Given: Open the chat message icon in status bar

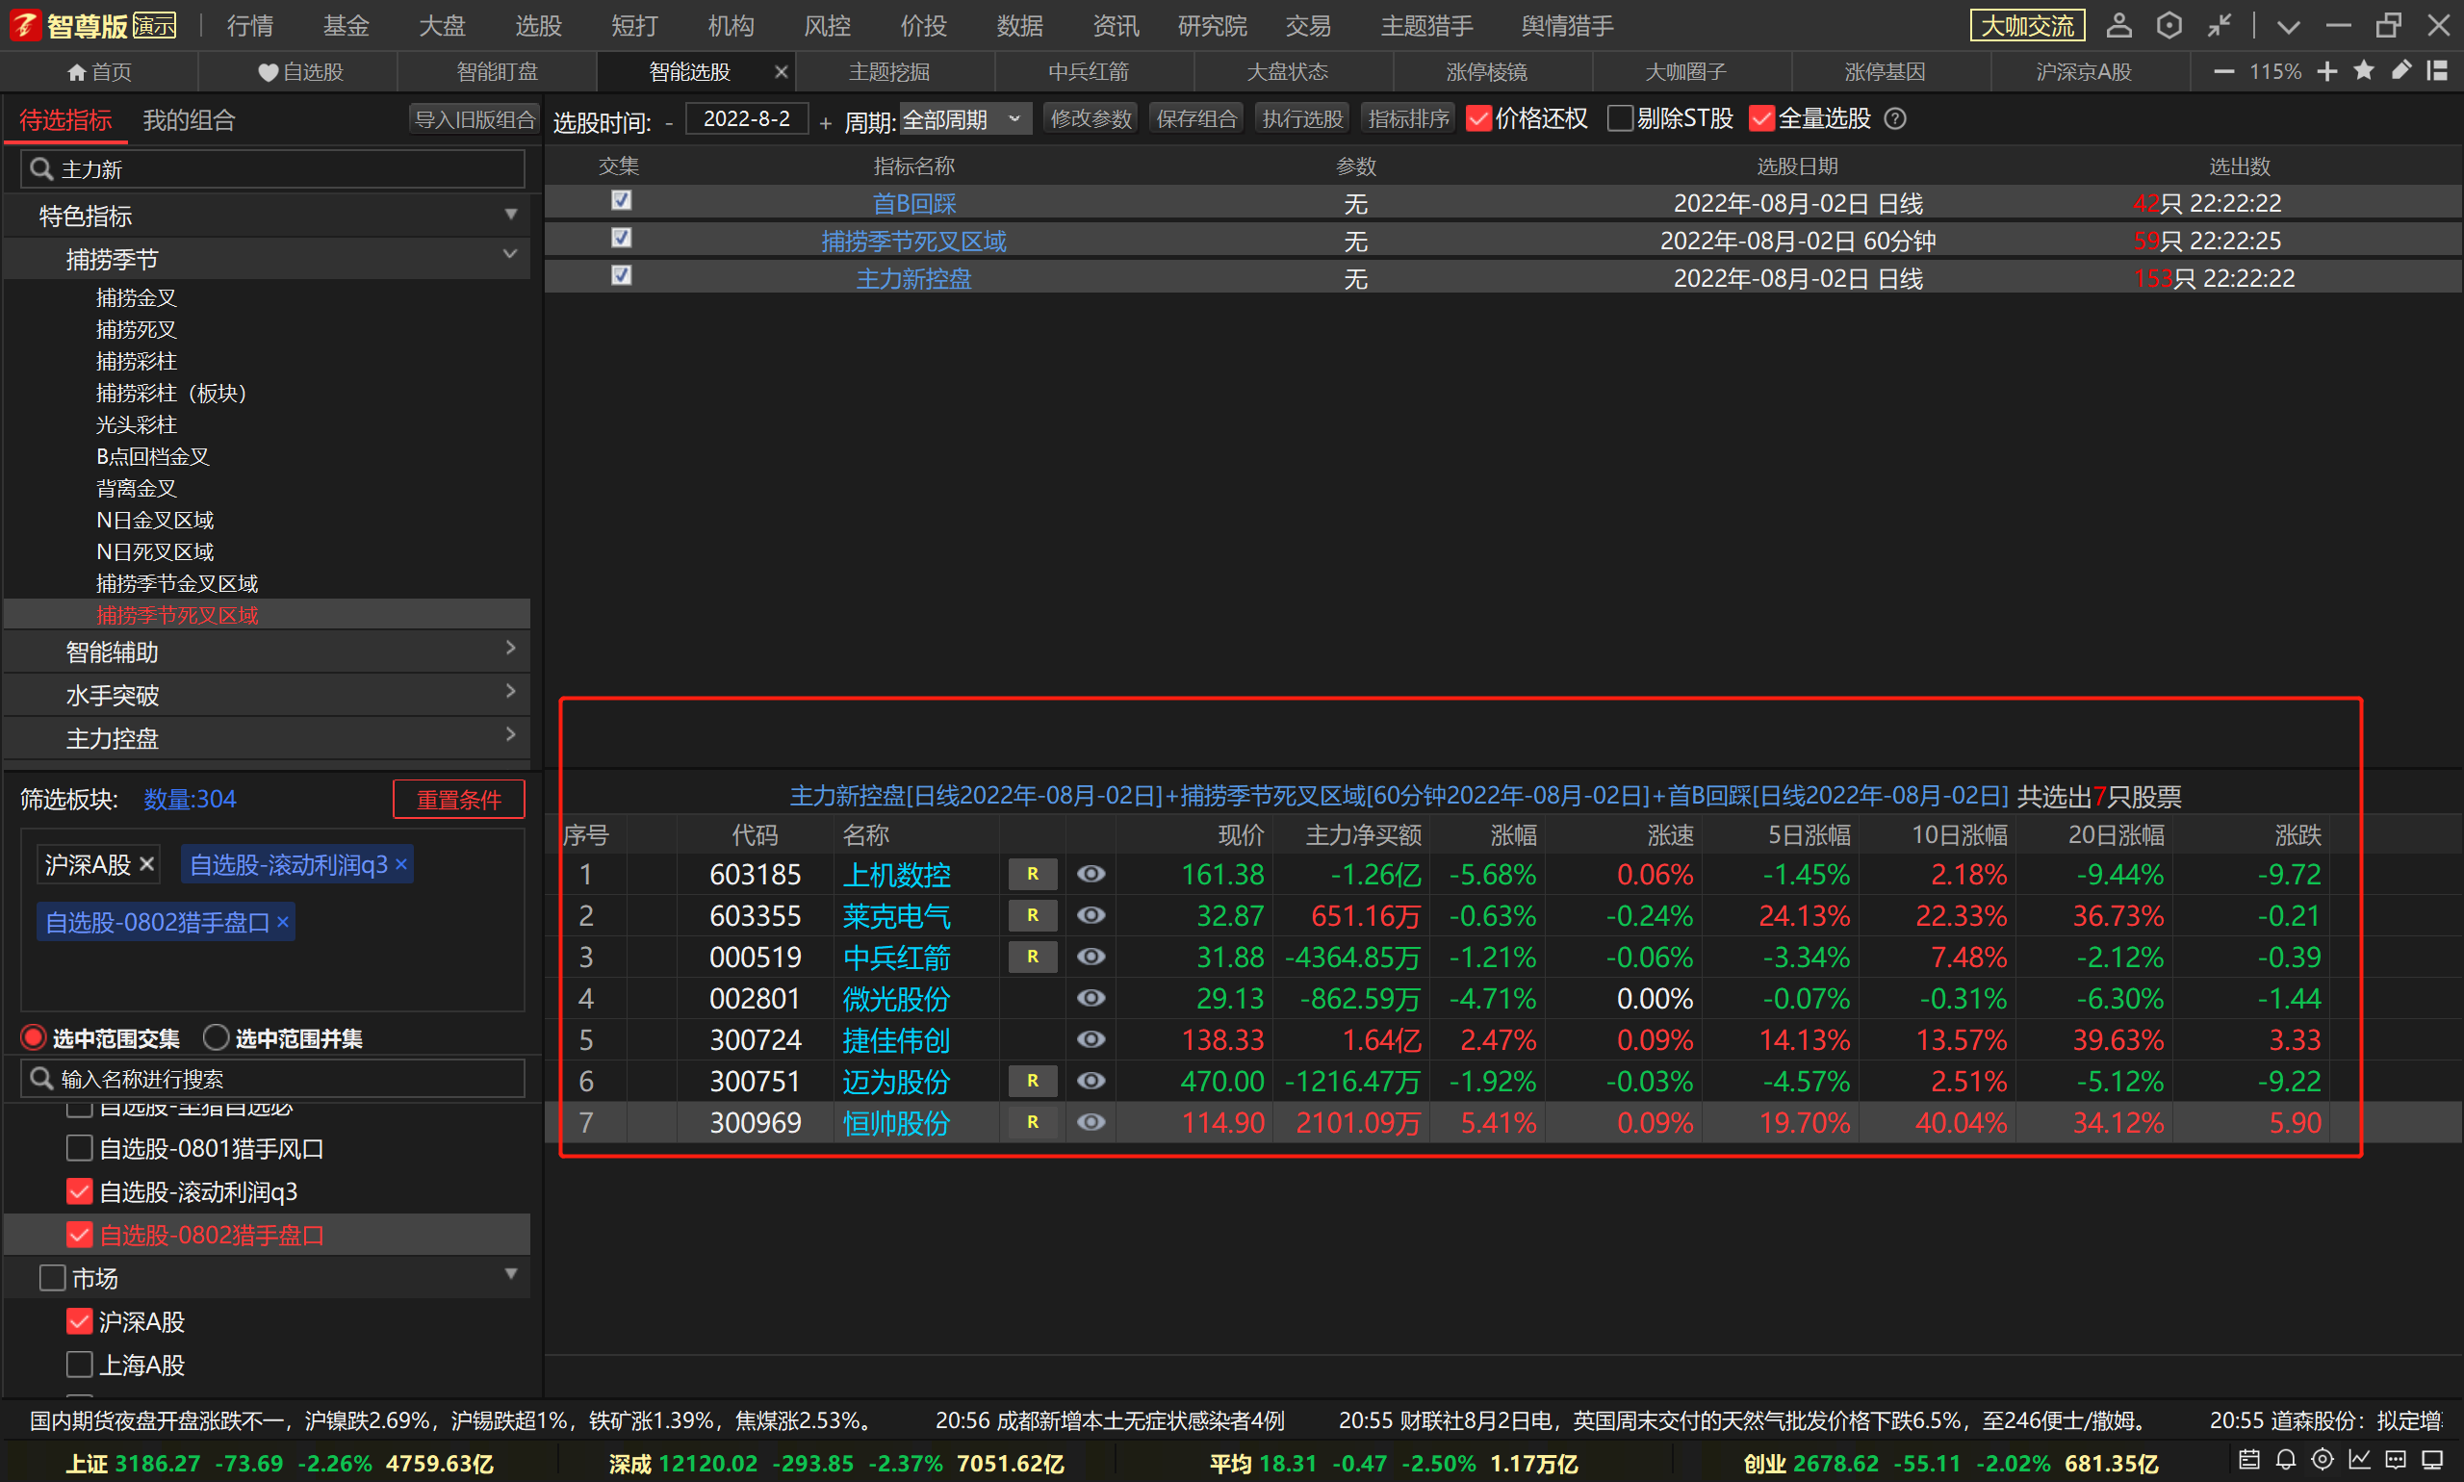Looking at the screenshot, I should pyautogui.click(x=2395, y=1460).
